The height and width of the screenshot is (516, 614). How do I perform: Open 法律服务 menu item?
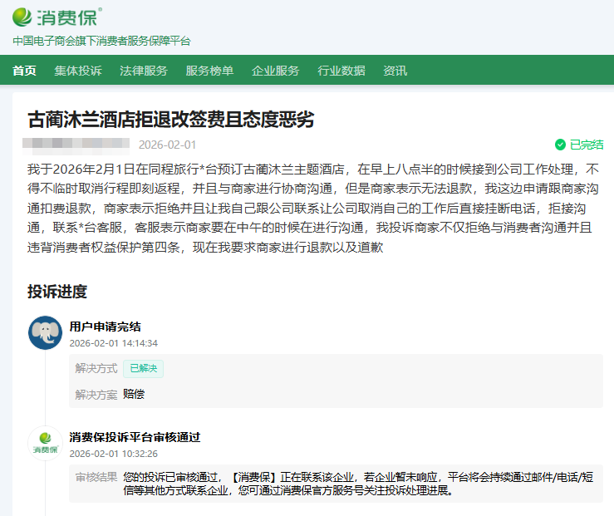[x=144, y=71]
